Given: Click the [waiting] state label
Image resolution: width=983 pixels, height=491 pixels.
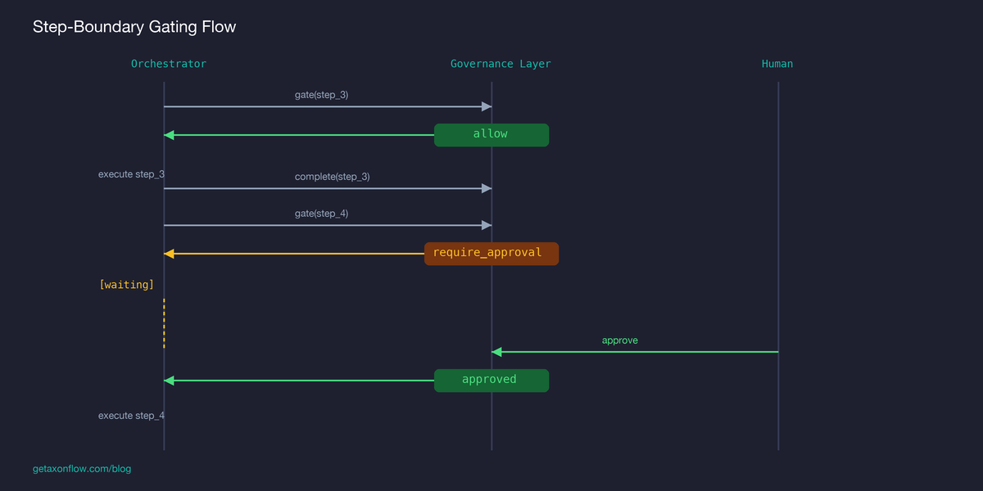Looking at the screenshot, I should click(126, 284).
